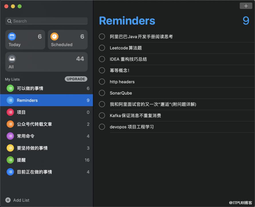Select the 提醒 list
The height and width of the screenshot is (207, 255).
46,160
